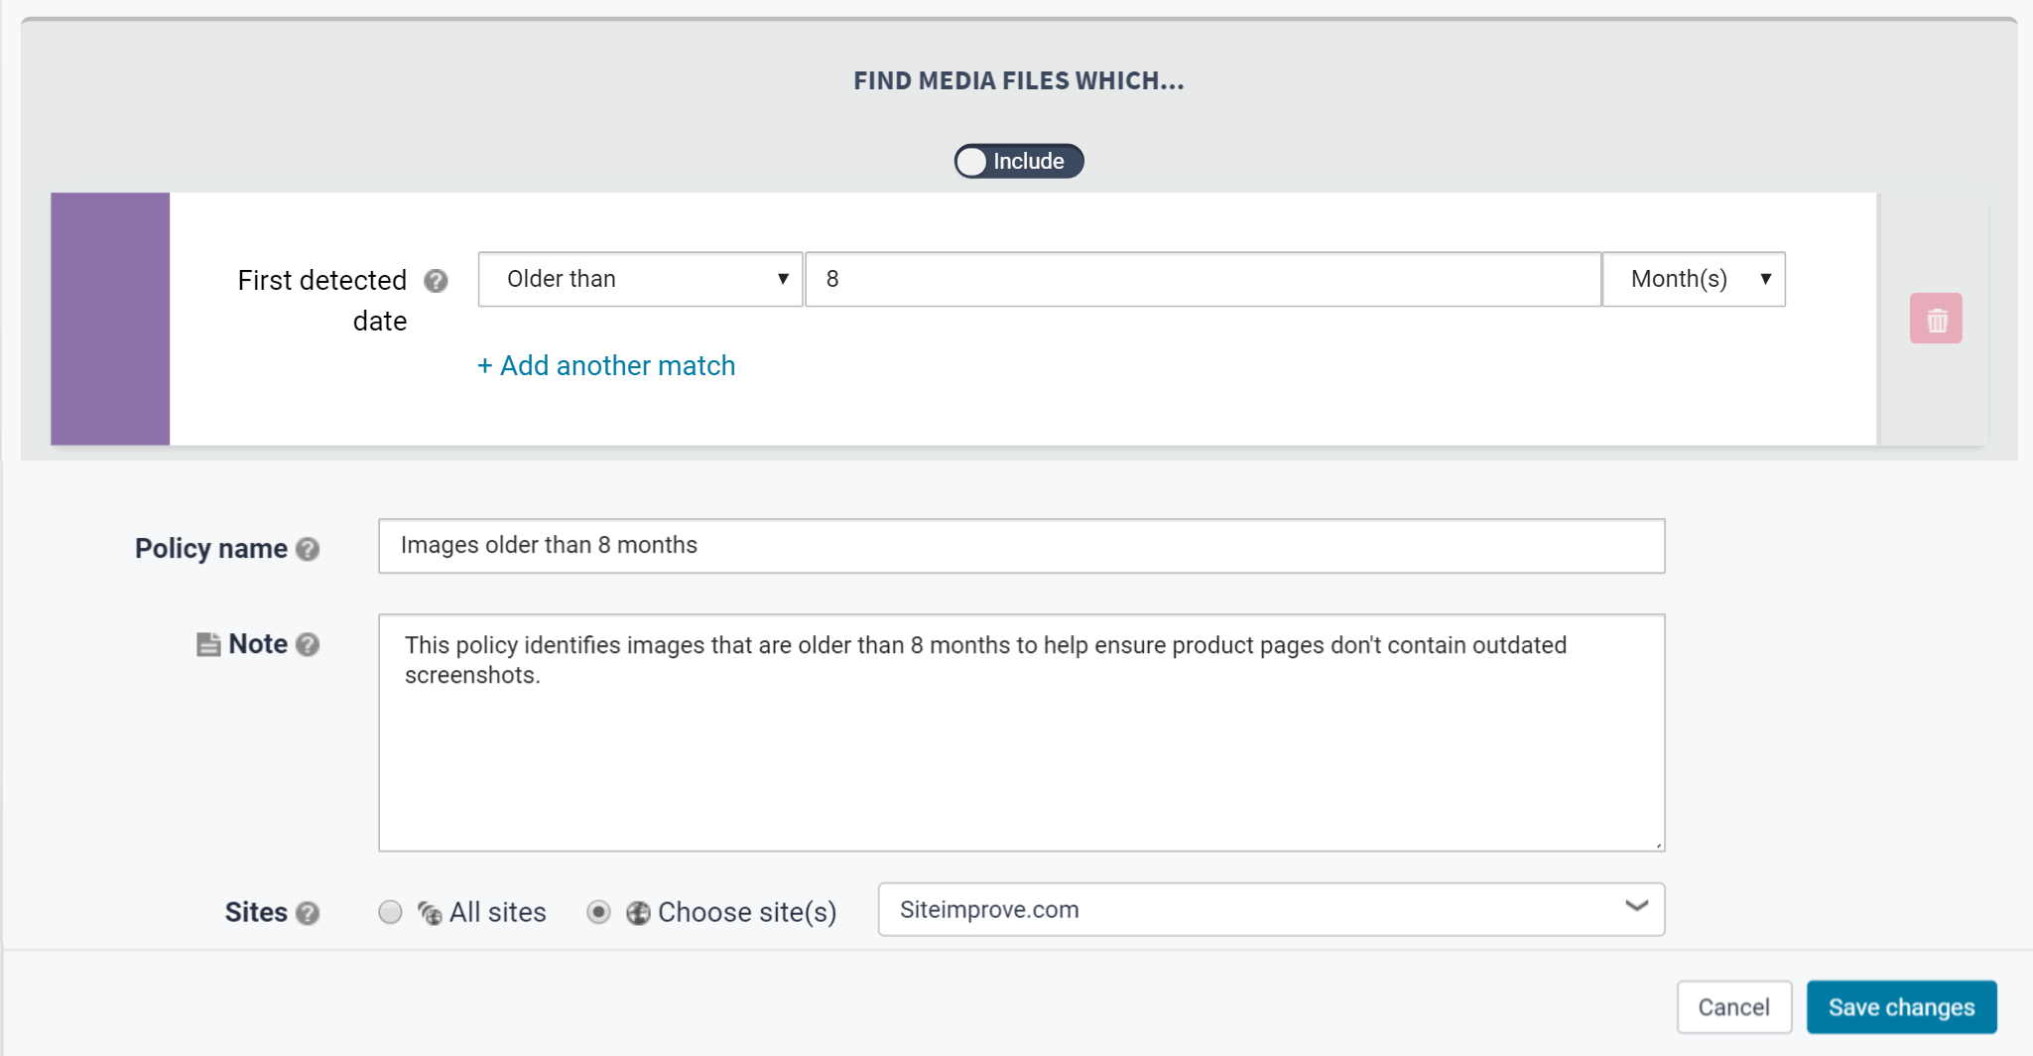Click inside the Note text area
The width and height of the screenshot is (2033, 1056).
click(x=1020, y=754)
